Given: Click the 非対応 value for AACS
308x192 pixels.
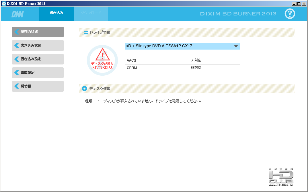Looking at the screenshot, I should 196,60.
